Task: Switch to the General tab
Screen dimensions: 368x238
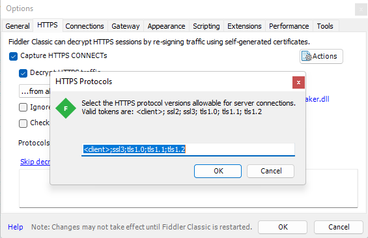Action: pyautogui.click(x=18, y=26)
